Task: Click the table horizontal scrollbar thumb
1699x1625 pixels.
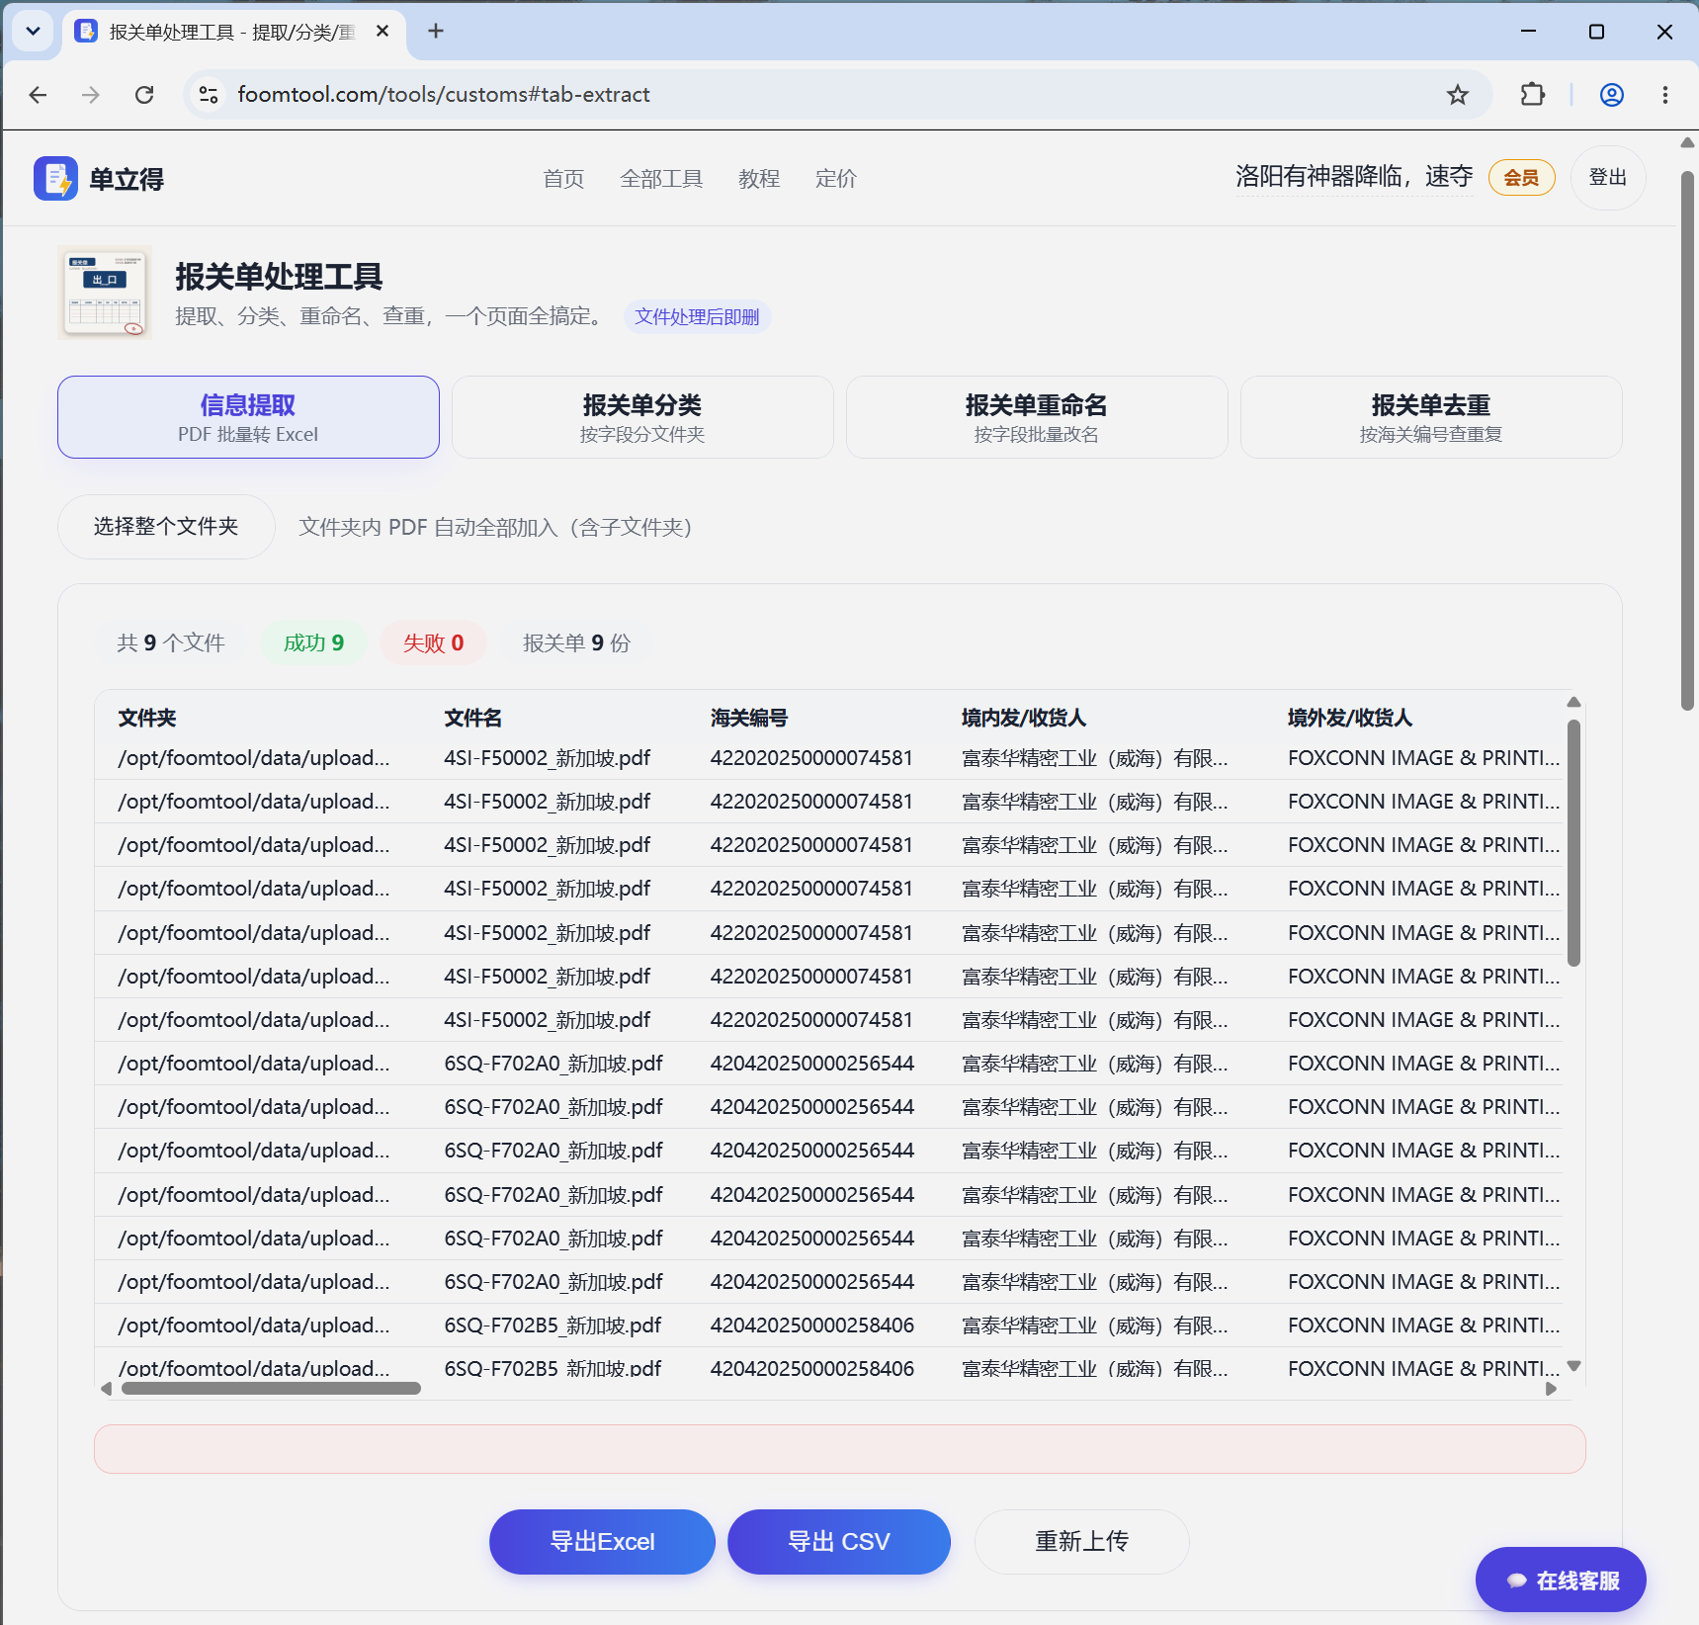Action: coord(271,1389)
